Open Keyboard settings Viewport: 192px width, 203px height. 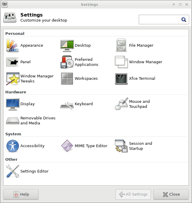tap(77, 104)
